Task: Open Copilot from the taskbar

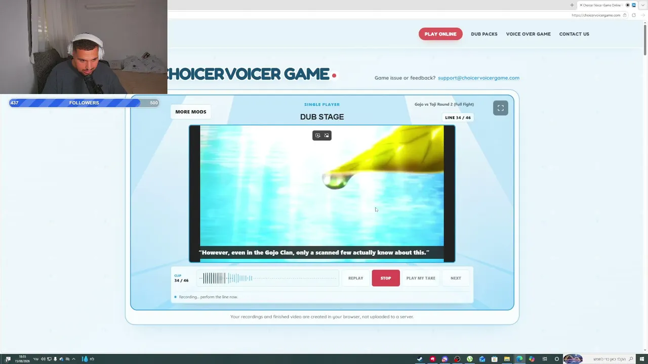Action: click(532, 359)
